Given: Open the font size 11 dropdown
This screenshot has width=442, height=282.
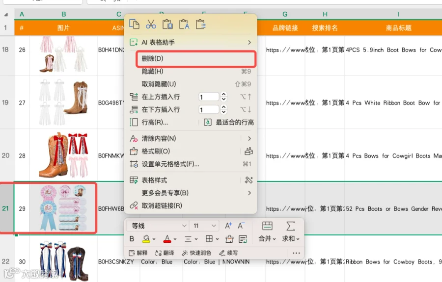Looking at the screenshot, I should (204, 226).
